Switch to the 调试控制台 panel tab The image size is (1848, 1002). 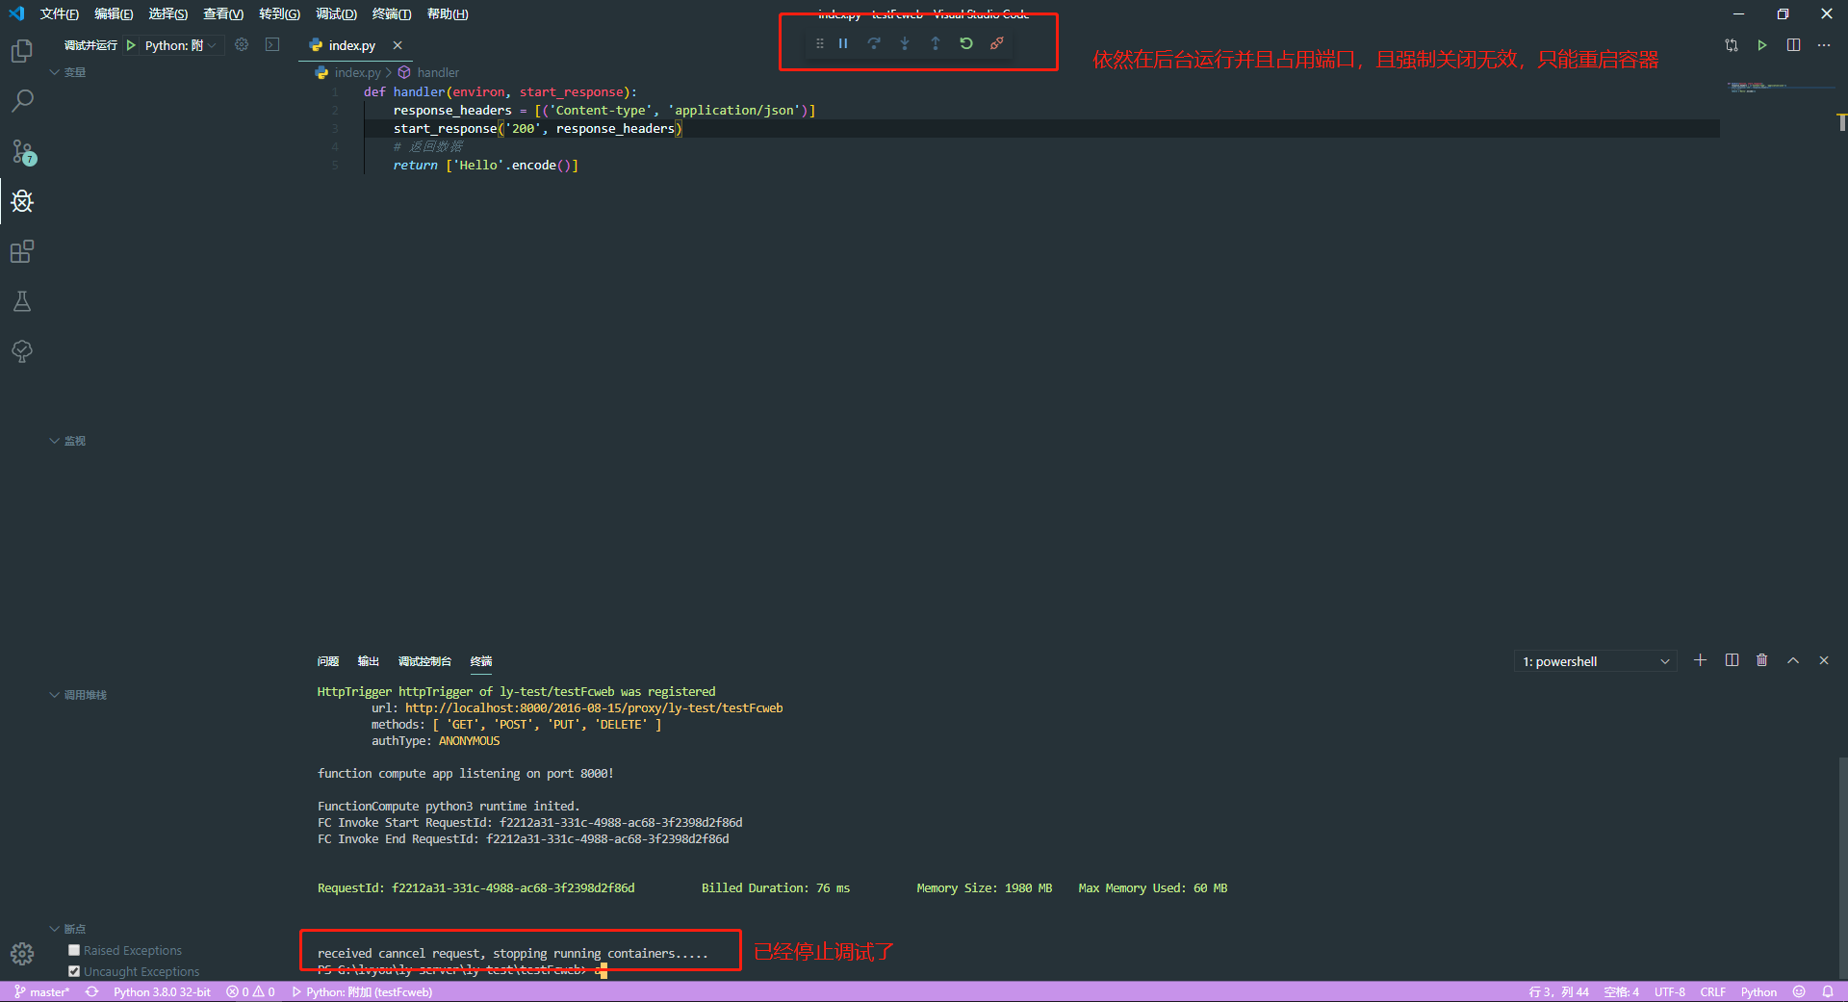click(424, 661)
